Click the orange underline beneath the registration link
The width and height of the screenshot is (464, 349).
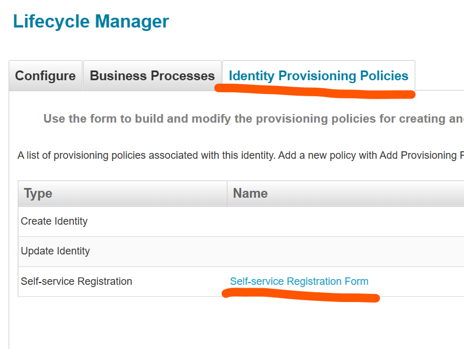pos(301,296)
